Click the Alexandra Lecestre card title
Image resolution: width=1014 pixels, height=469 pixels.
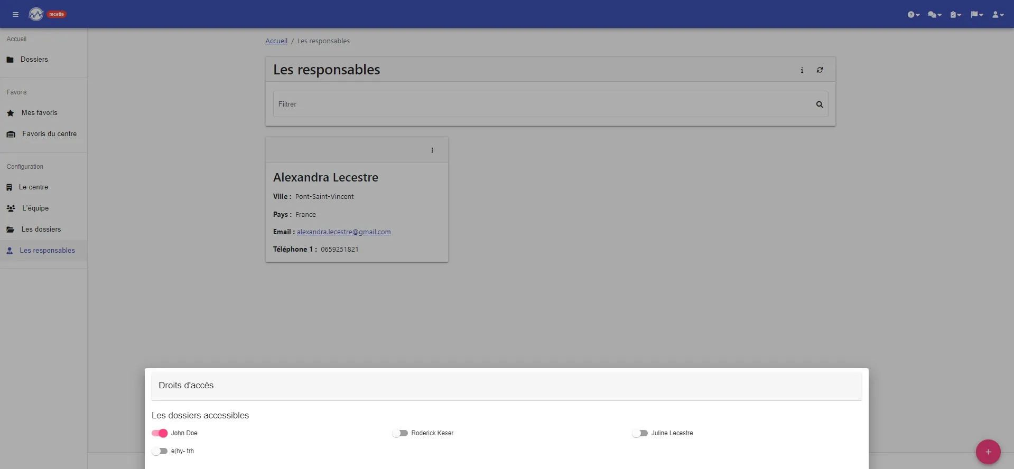click(x=325, y=177)
